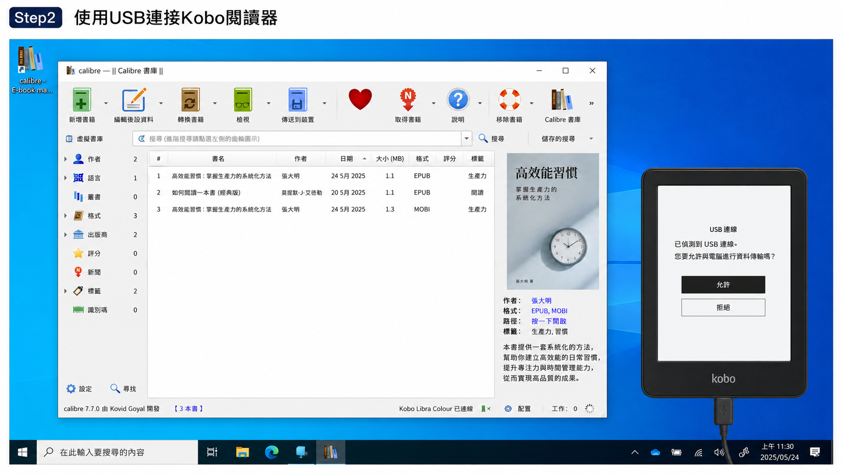This screenshot has height=474, width=843.
Task: Open dropdown arrow next to 移除書籍
Action: pos(531,103)
